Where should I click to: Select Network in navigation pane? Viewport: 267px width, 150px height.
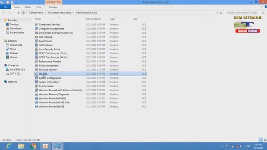[12, 82]
